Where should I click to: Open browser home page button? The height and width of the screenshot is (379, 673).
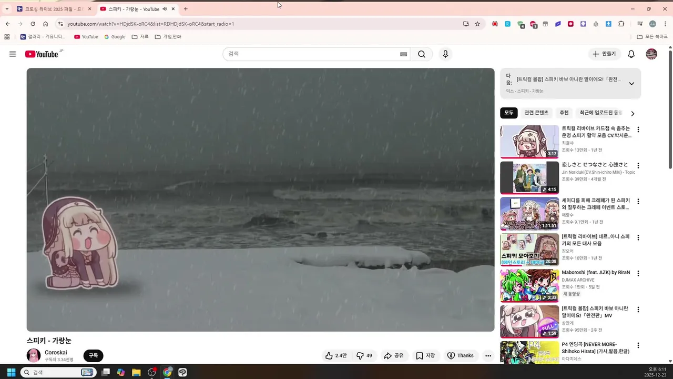[46, 24]
